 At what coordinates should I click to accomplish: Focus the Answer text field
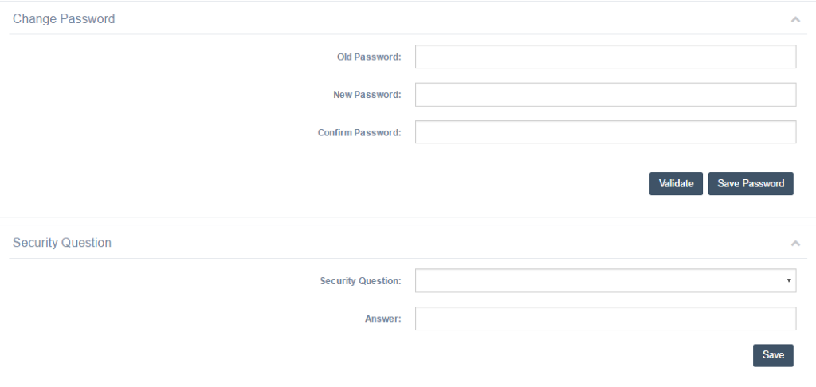[606, 319]
